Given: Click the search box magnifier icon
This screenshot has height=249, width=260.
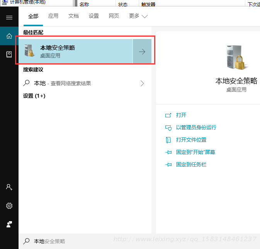Looking at the screenshot, I should 26,241.
